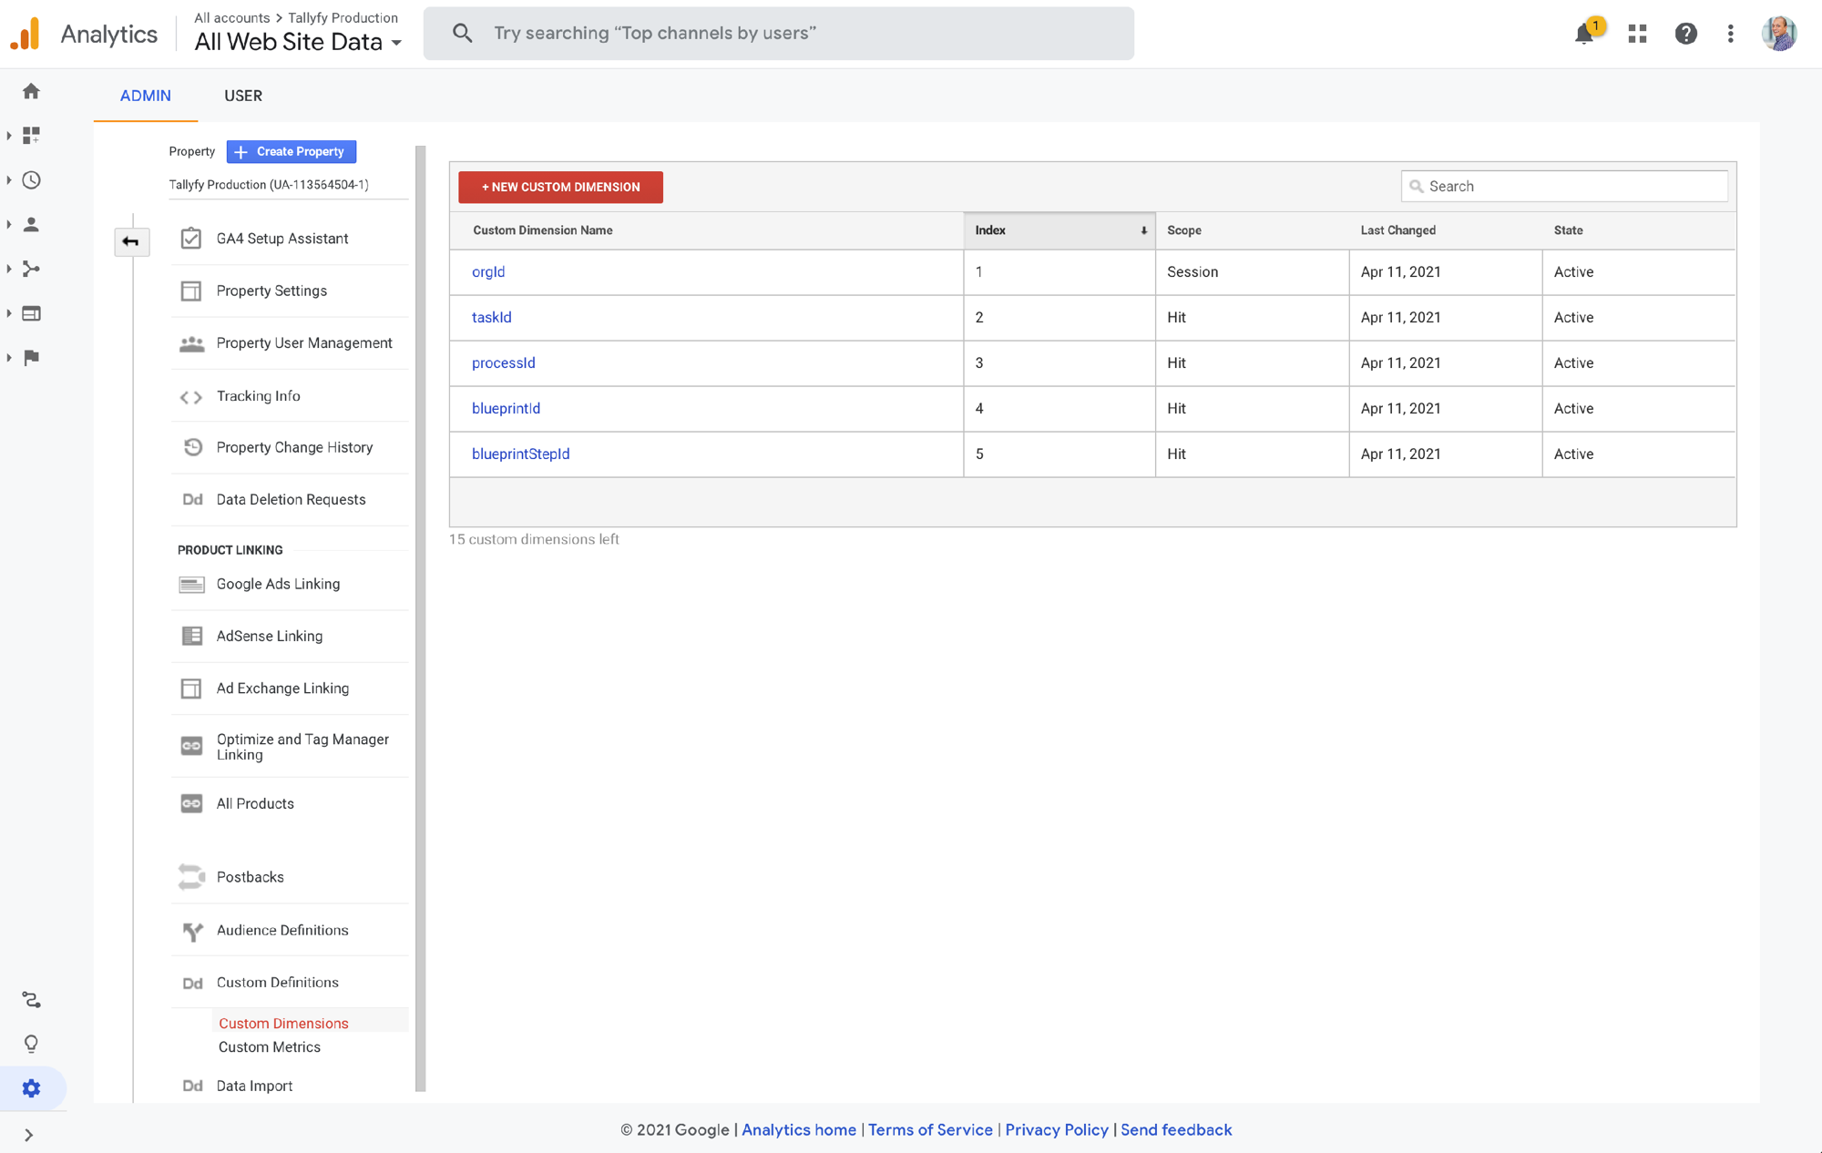Click the Admin settings gear
Image resolution: width=1822 pixels, height=1153 pixels.
tap(32, 1087)
